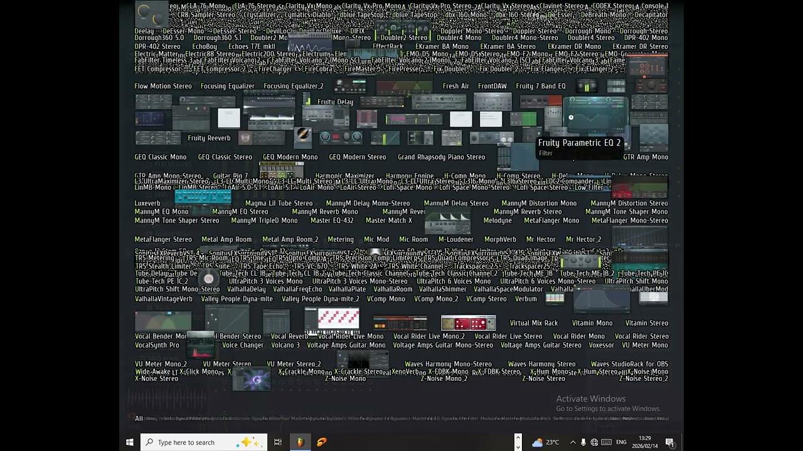This screenshot has height=451, width=803.
Task: Click the weather 23°C widget
Action: point(545,442)
